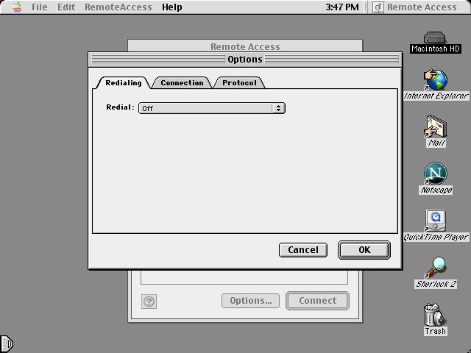Dismiss the Options dialog with Cancel

pyautogui.click(x=303, y=250)
